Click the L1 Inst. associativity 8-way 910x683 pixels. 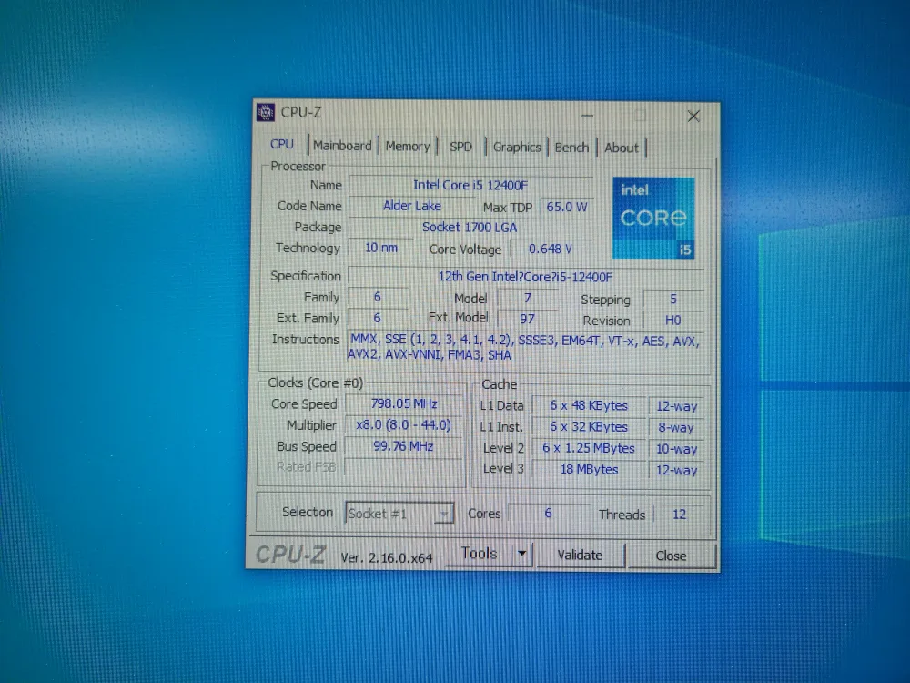coord(676,427)
